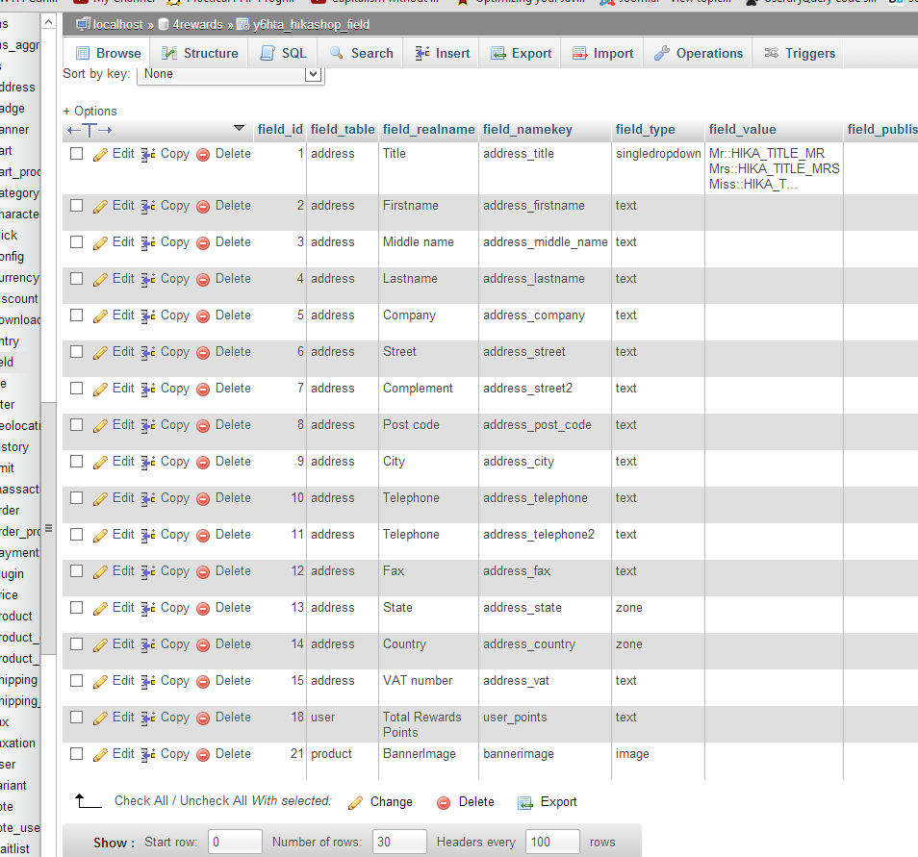Viewport: 918px width, 857px height.
Task: Select checkbox for address_state row
Action: (x=76, y=608)
